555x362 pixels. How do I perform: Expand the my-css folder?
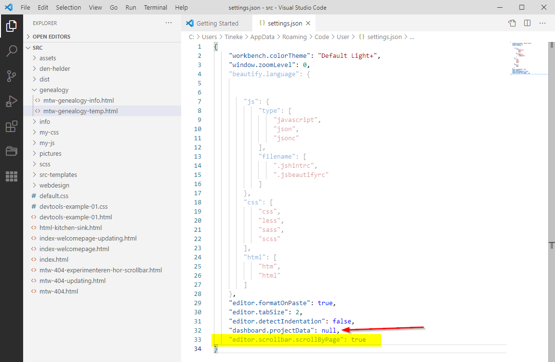34,133
